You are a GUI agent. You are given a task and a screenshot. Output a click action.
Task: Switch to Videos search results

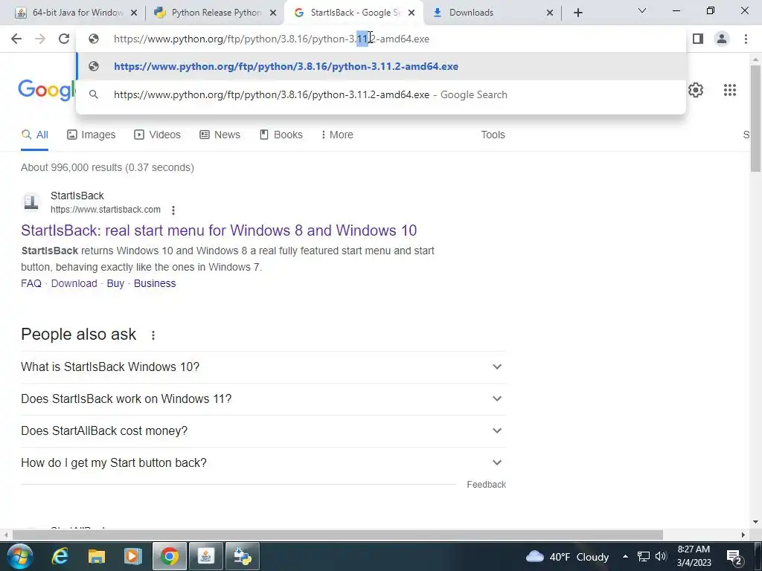pos(157,135)
